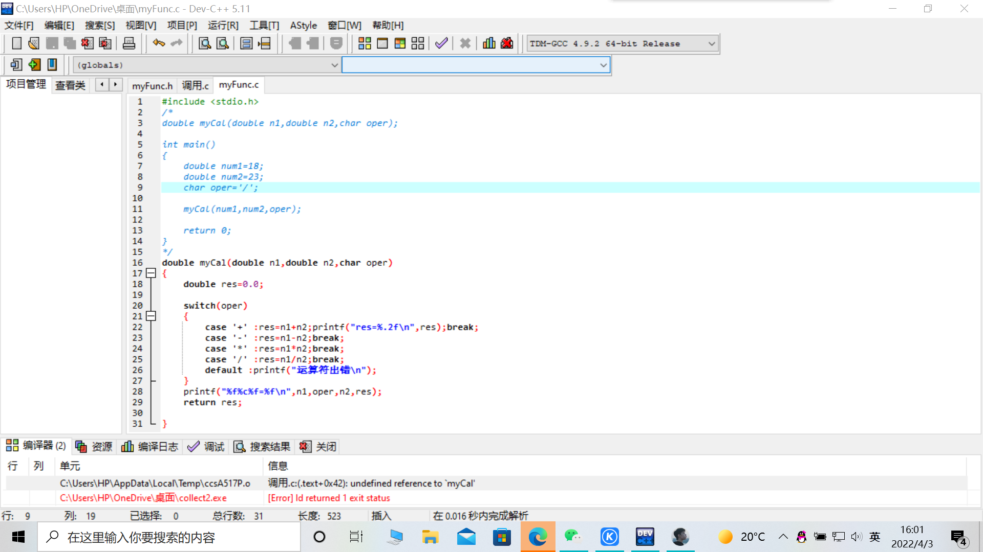Screen dimensions: 983x552
Task: Collapse the myCal function fold at line 17
Action: click(151, 273)
